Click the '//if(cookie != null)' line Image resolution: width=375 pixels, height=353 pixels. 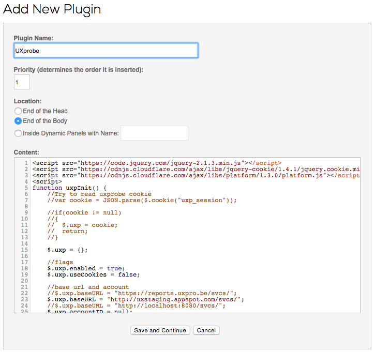84,213
